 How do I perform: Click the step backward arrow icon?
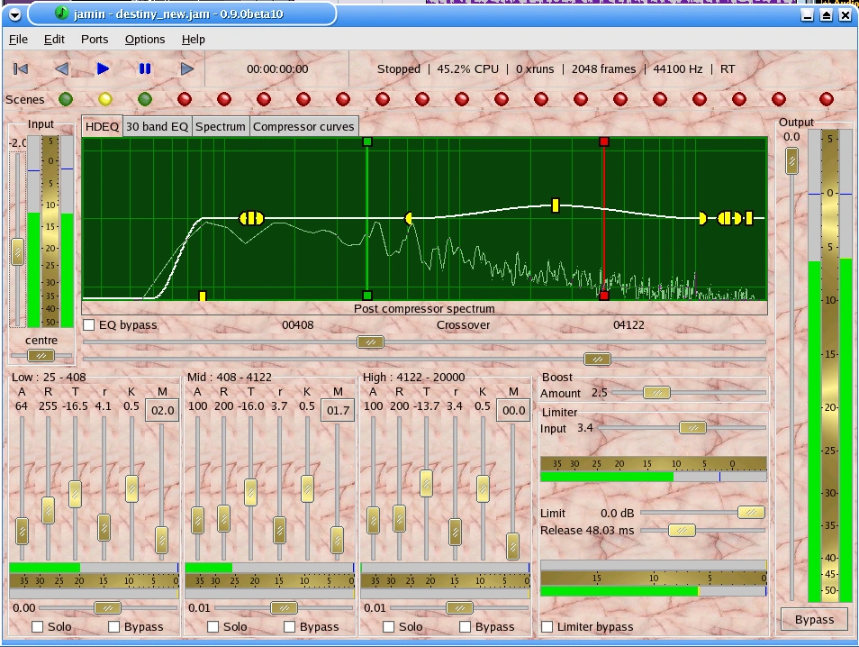click(x=61, y=68)
